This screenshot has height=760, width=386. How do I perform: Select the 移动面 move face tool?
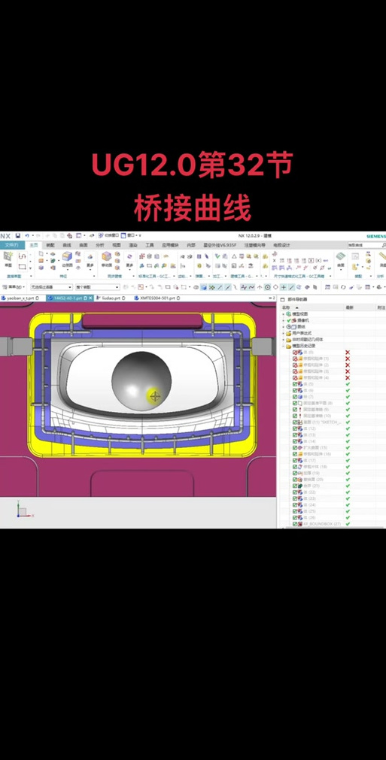click(x=106, y=259)
